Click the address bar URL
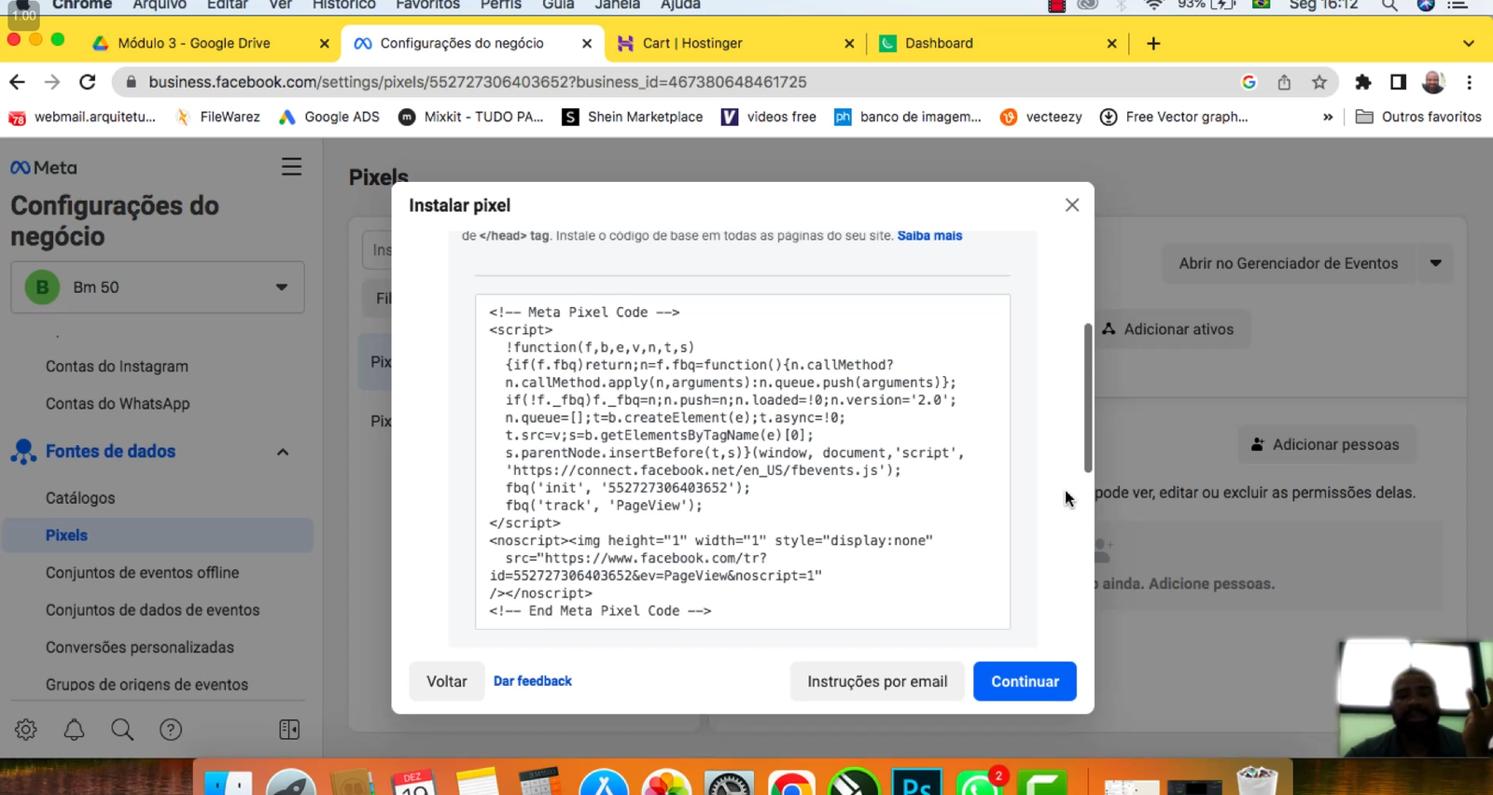Screen dimensions: 1493x795 click(x=477, y=82)
